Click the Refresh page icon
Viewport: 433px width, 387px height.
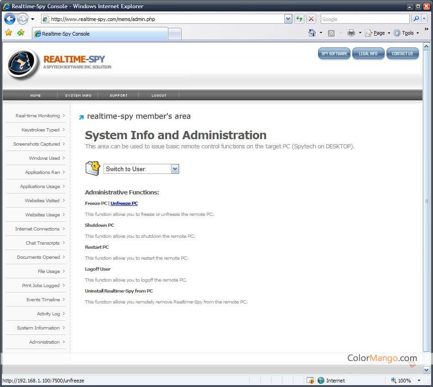coord(299,19)
